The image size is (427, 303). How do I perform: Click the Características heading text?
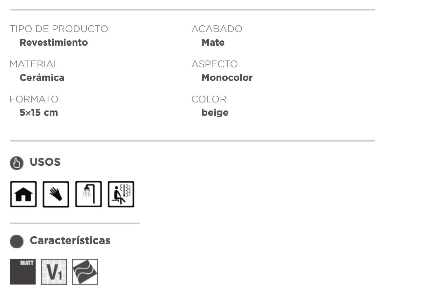pyautogui.click(x=70, y=240)
